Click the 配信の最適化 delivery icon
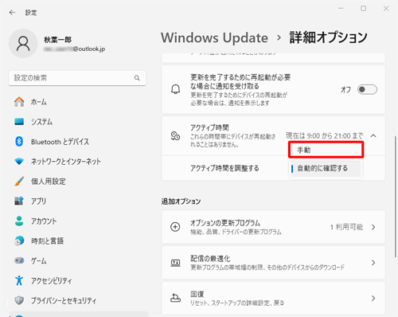 (175, 263)
